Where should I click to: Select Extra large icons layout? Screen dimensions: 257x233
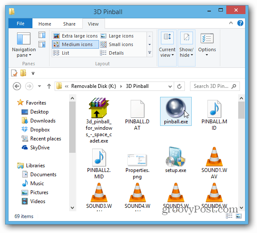76,36
